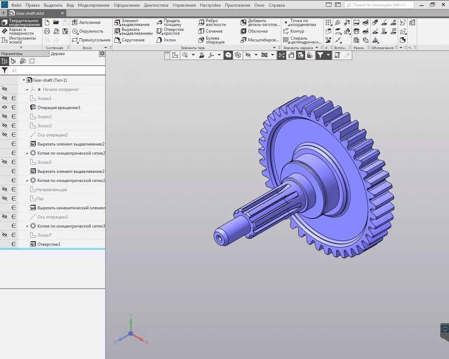The height and width of the screenshot is (359, 449).
Task: Select Спираль цилиндрическая tool
Action: click(x=302, y=40)
